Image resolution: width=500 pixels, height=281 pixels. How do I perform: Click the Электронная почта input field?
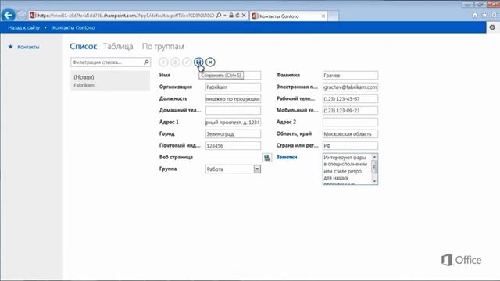click(x=350, y=87)
